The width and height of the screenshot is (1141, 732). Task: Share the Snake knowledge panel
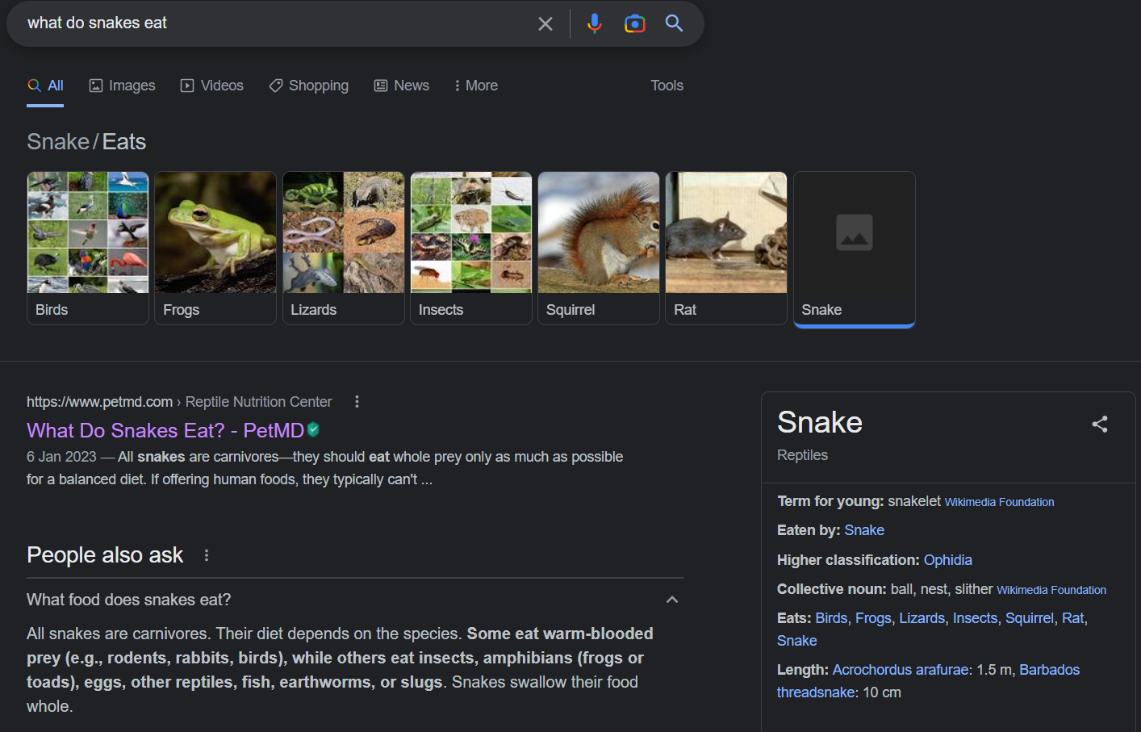coord(1099,425)
